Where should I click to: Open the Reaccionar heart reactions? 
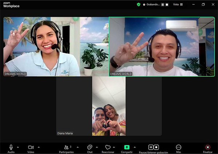point(108,147)
